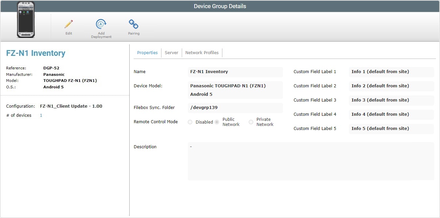Click the "Info 4 (default from site)" field
The image size is (440, 218).
391,114
